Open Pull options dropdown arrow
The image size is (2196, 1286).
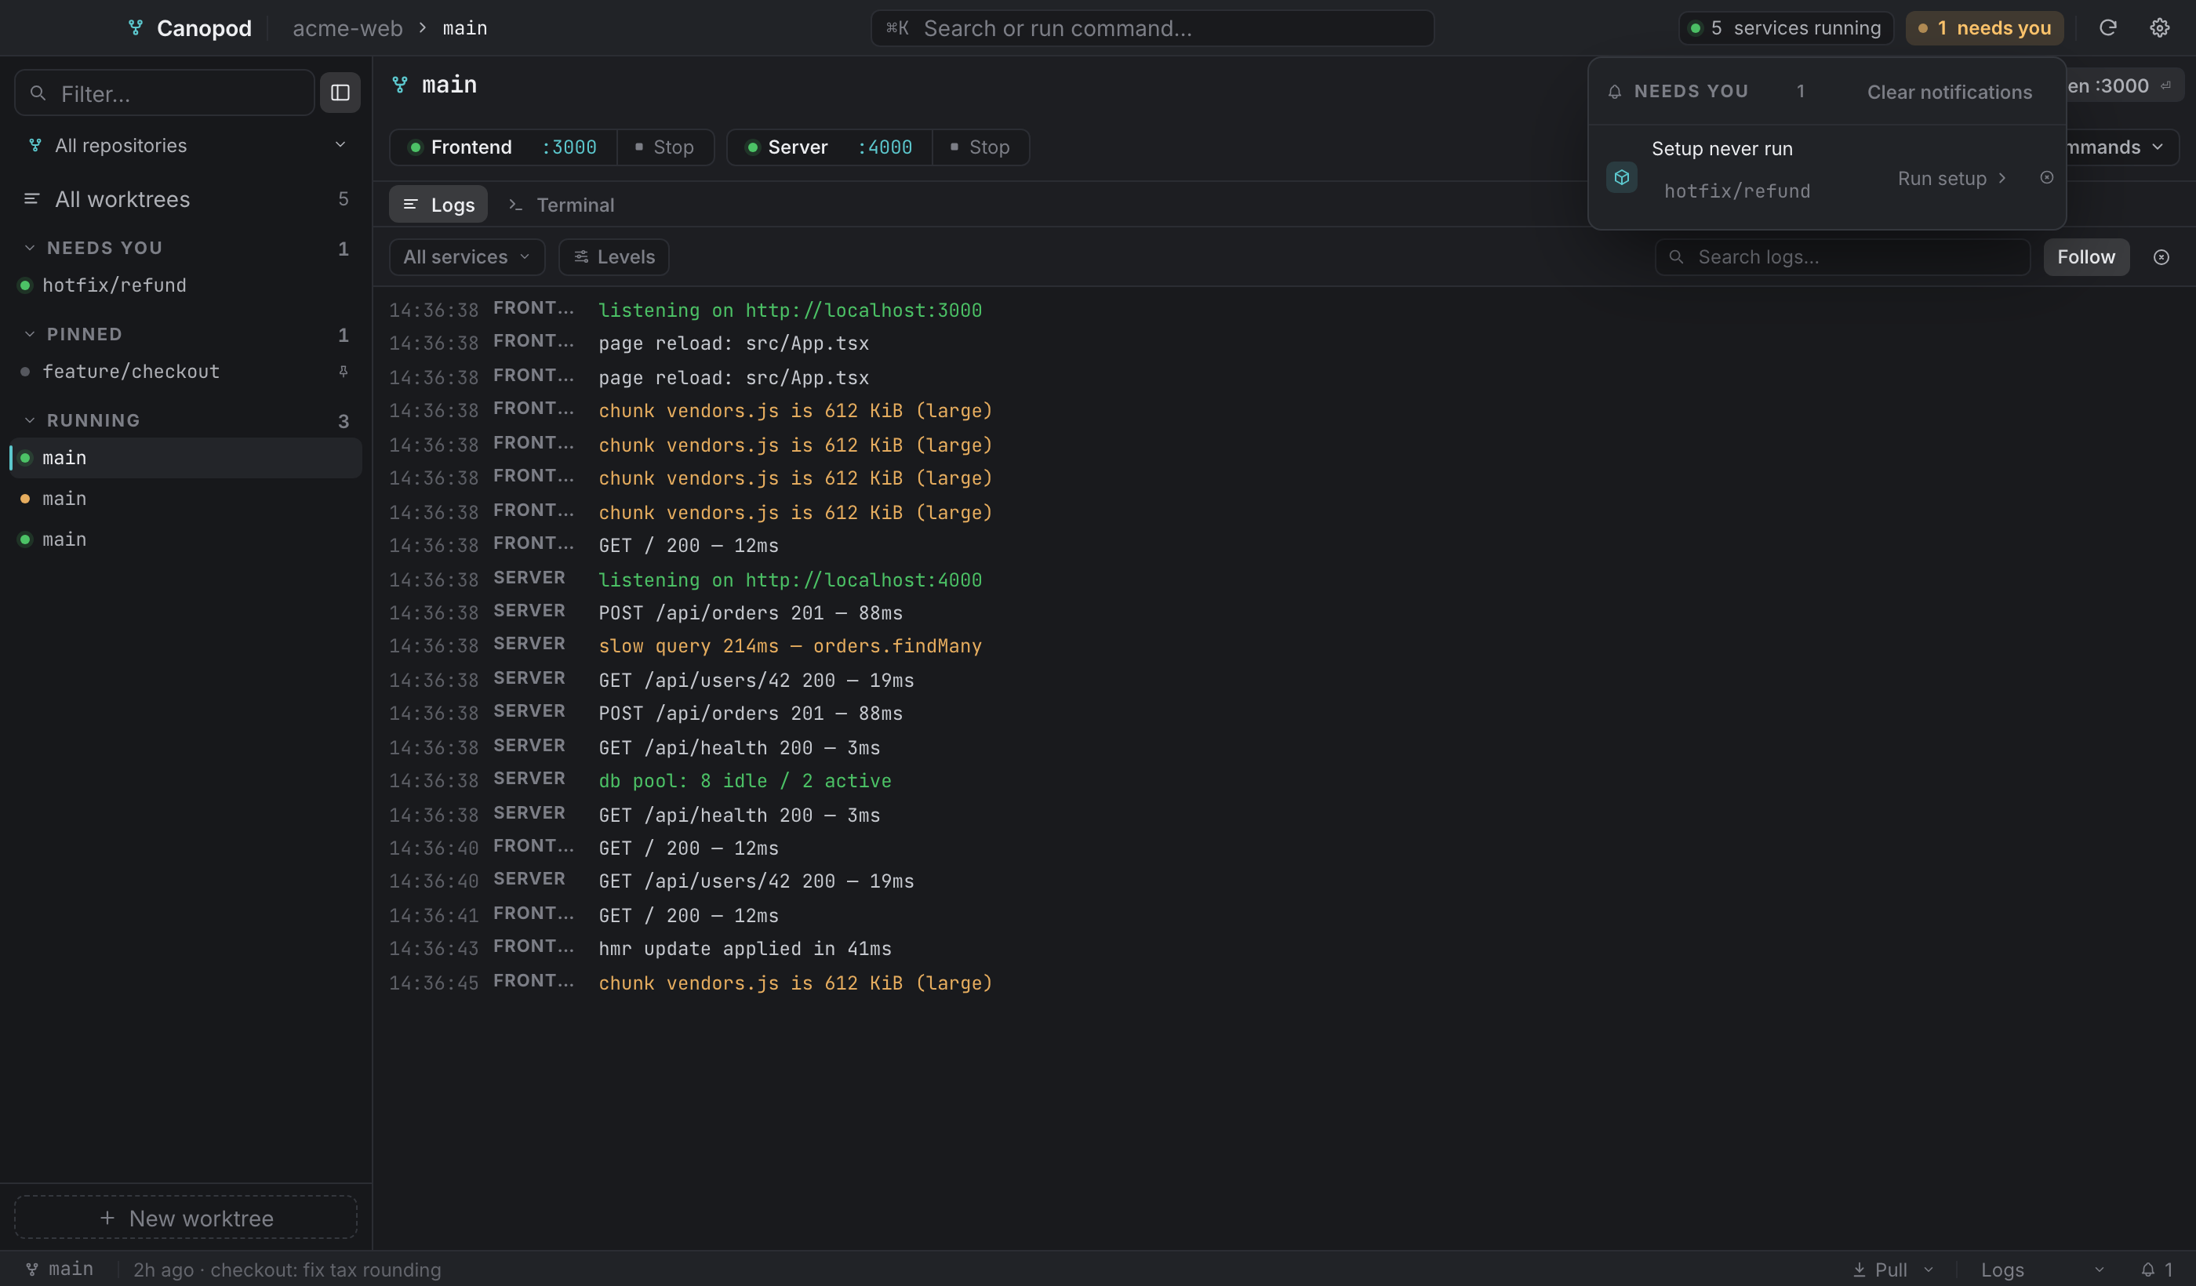(x=1928, y=1270)
